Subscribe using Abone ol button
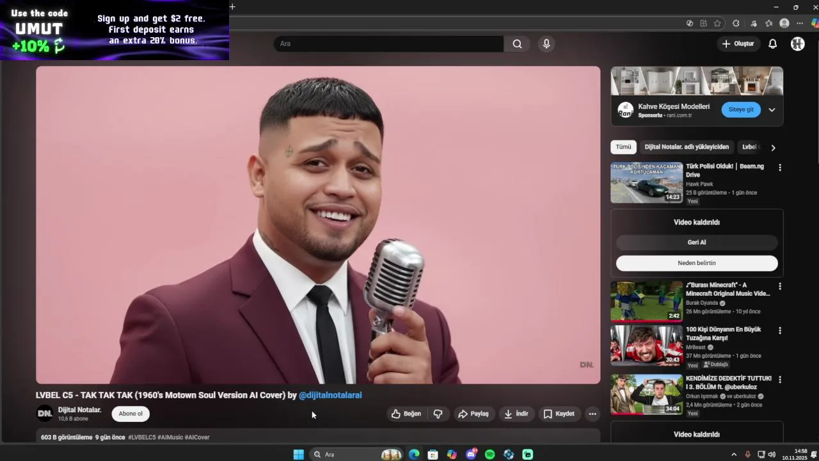 point(131,414)
